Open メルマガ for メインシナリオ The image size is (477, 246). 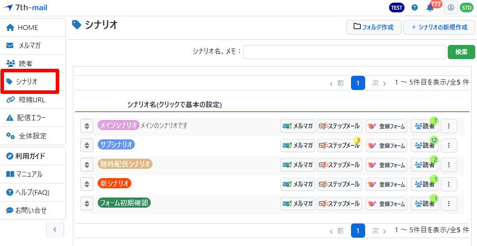coord(298,126)
